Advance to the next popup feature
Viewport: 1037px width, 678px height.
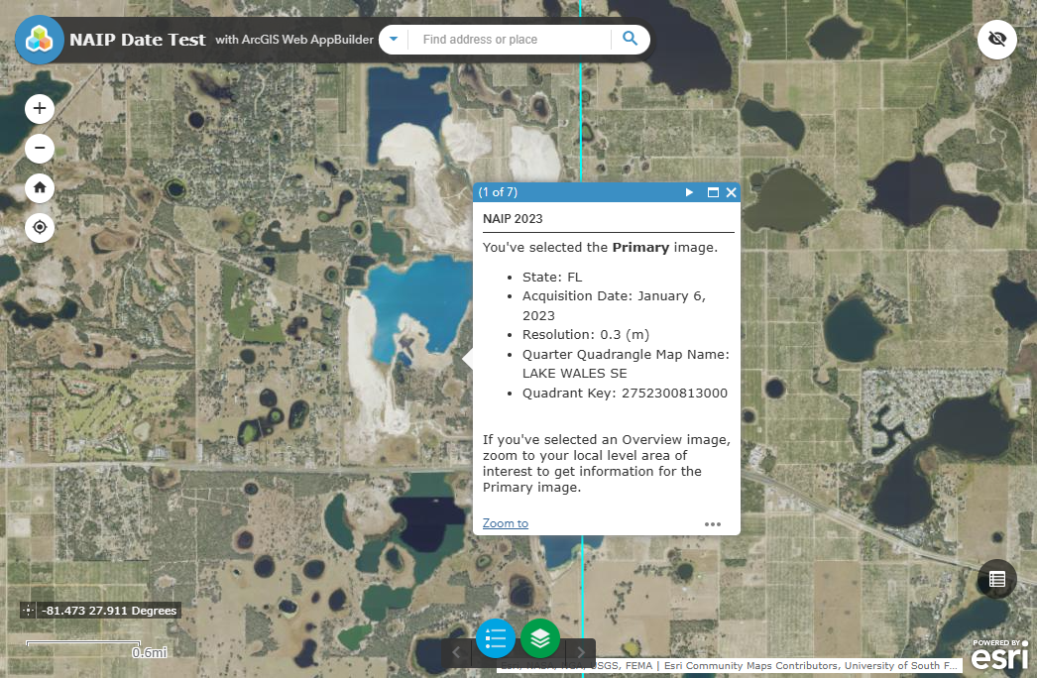click(x=689, y=192)
